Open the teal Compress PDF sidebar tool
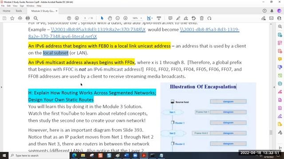 click(280, 83)
